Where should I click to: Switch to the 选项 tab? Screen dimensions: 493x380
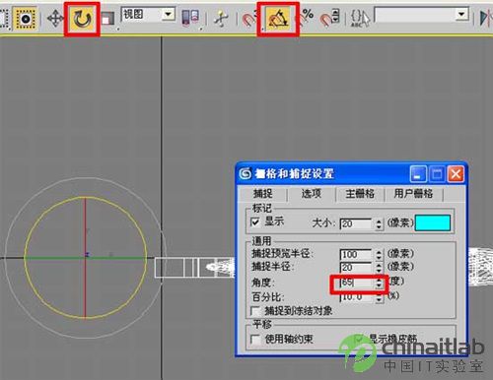(x=312, y=194)
